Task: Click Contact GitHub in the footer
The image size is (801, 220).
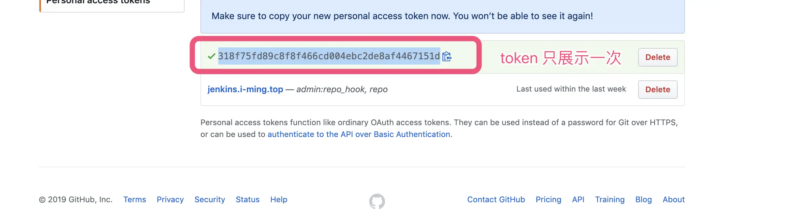Action: 496,200
